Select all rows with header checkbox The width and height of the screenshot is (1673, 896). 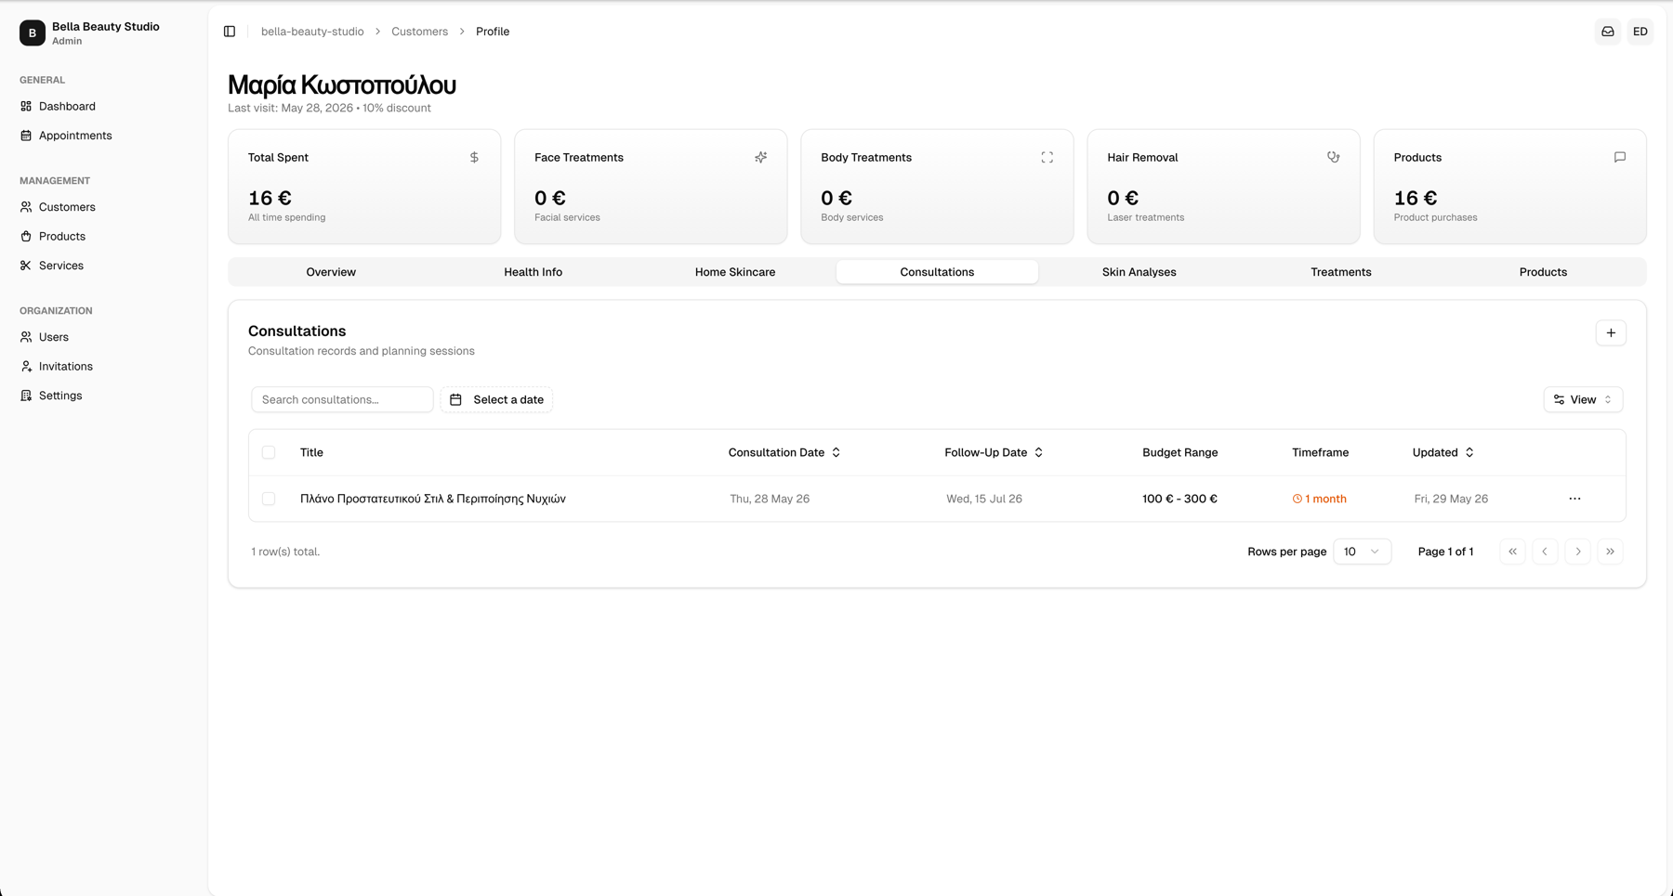269,452
